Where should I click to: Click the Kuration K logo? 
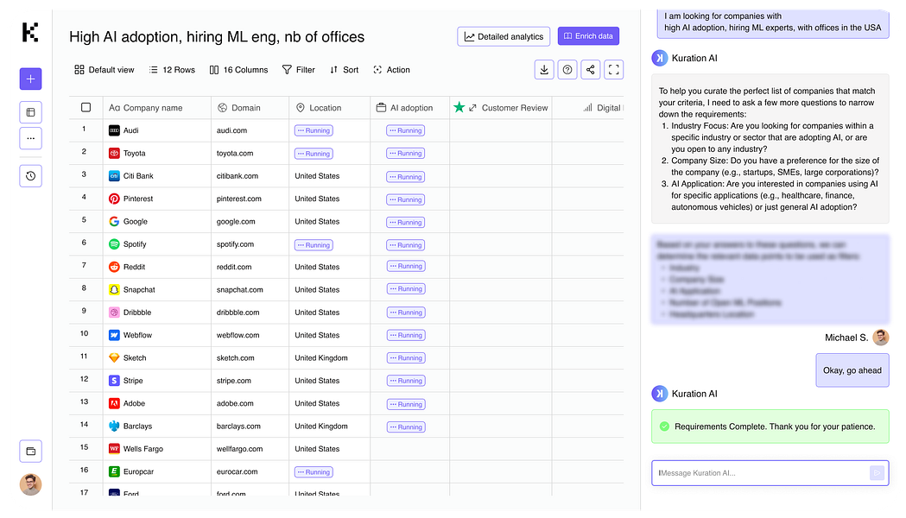point(30,32)
